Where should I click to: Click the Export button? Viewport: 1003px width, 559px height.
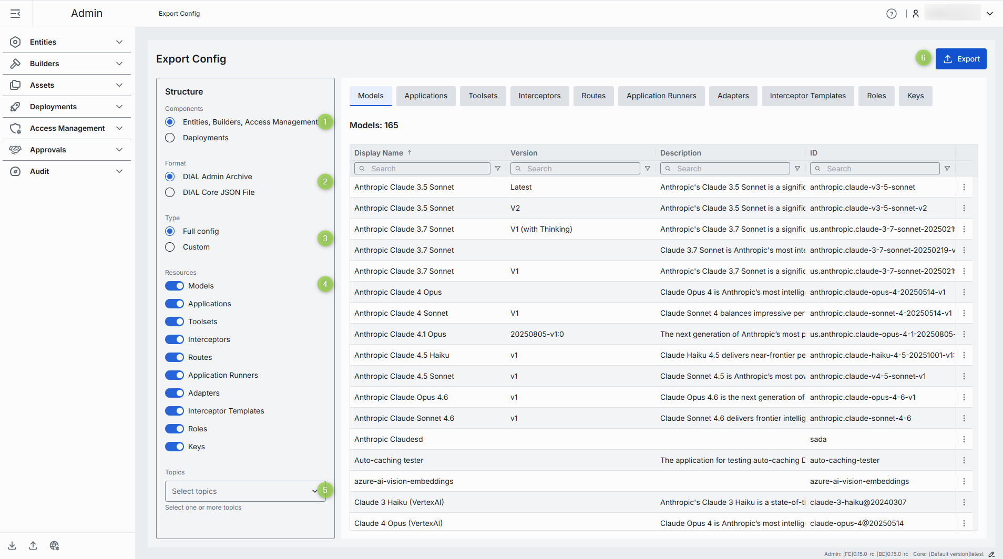click(960, 59)
